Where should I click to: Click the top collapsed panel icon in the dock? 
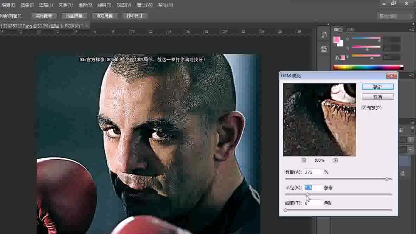click(324, 34)
